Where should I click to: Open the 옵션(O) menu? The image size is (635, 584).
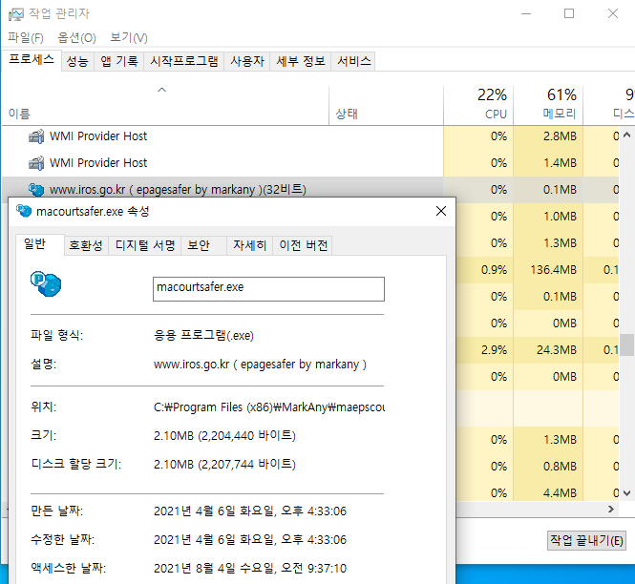tap(76, 37)
